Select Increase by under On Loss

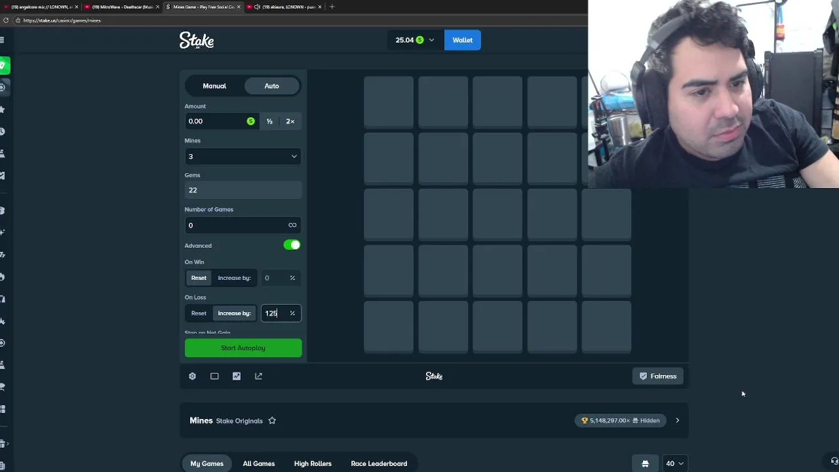[234, 313]
